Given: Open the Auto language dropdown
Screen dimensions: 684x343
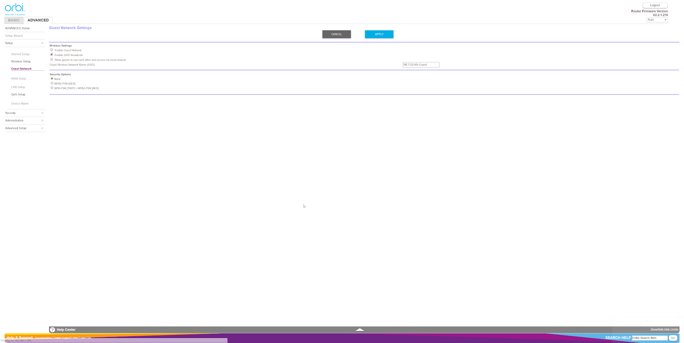Looking at the screenshot, I should tap(657, 20).
